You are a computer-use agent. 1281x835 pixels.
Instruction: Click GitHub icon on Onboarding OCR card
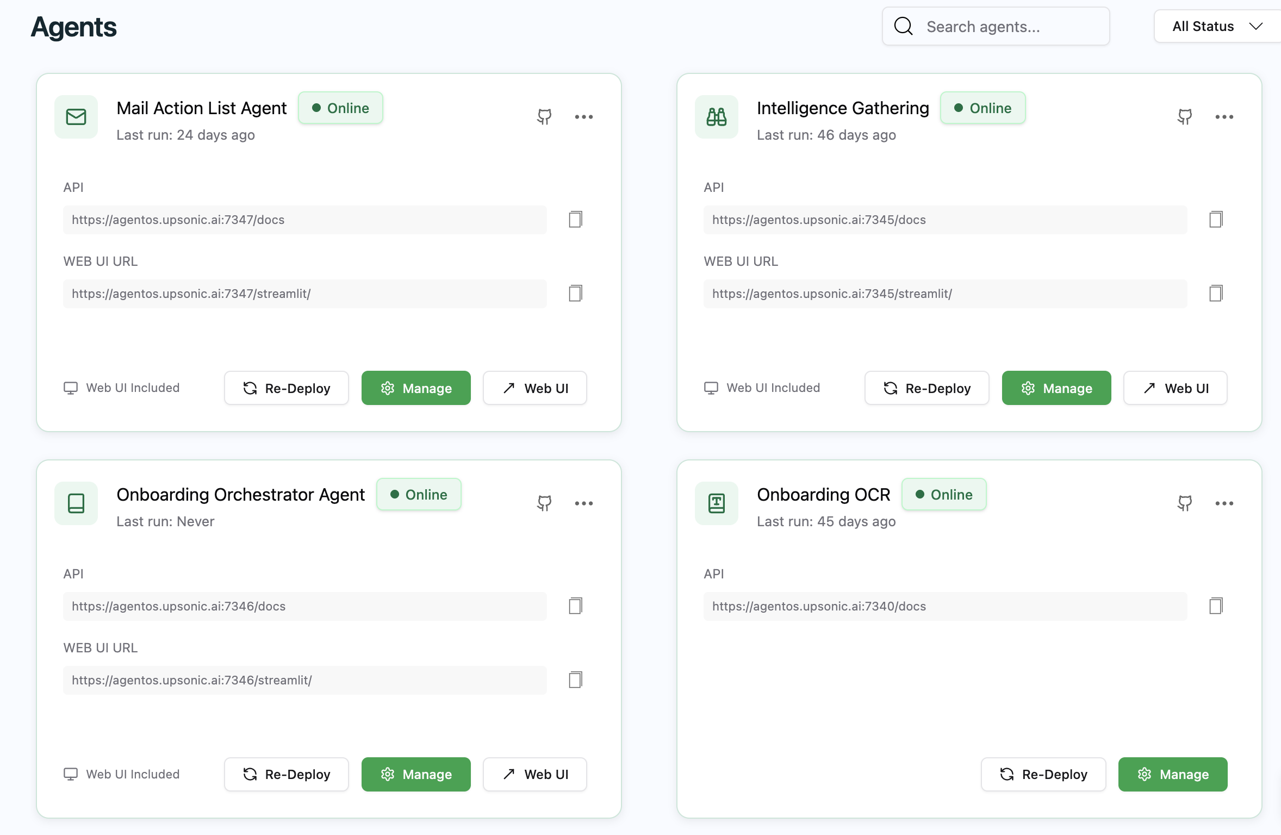tap(1185, 503)
